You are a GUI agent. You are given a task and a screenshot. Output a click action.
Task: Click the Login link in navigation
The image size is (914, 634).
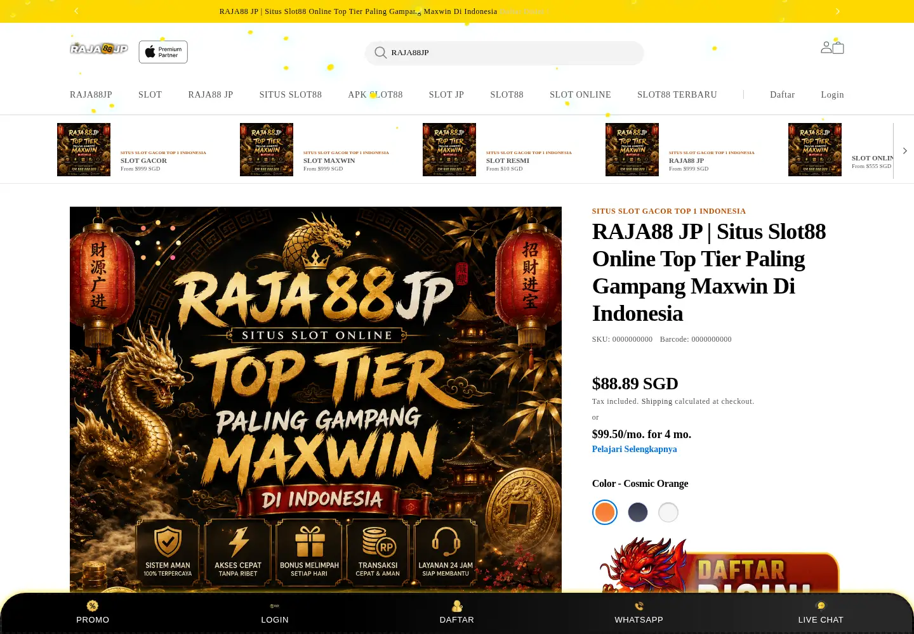[832, 94]
